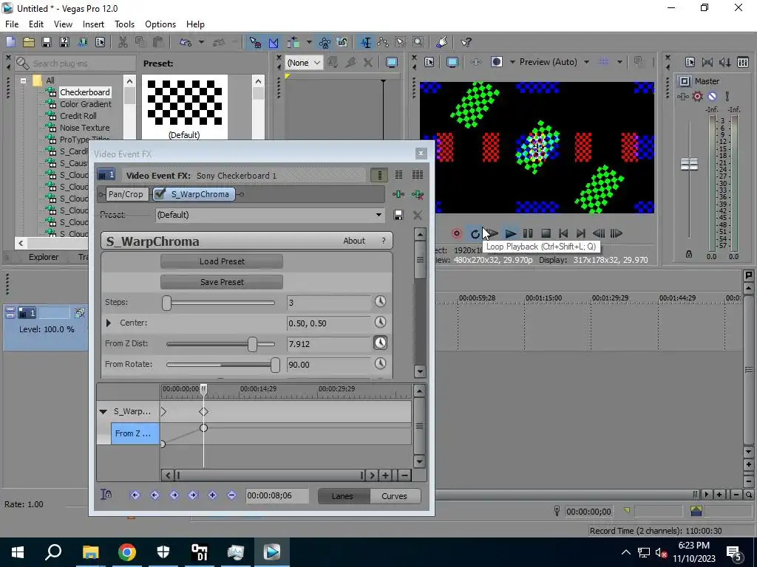Click the Steps animate clock icon
This screenshot has height=567, width=757.
(x=381, y=302)
